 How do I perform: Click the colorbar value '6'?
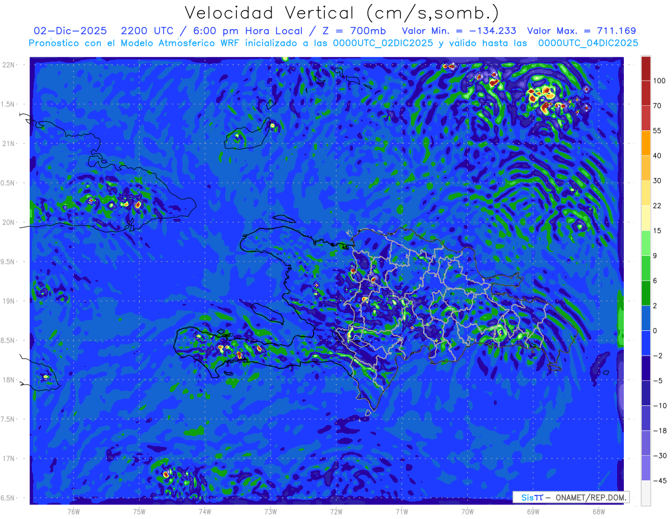655,280
